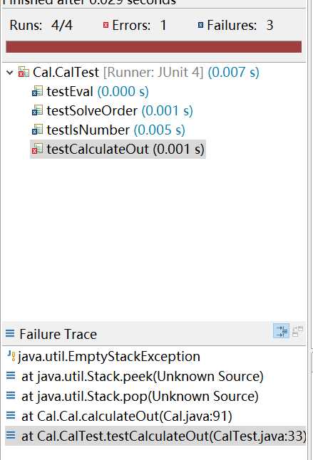Click the testCalculateOut error icon
313x460 pixels.
(37, 150)
